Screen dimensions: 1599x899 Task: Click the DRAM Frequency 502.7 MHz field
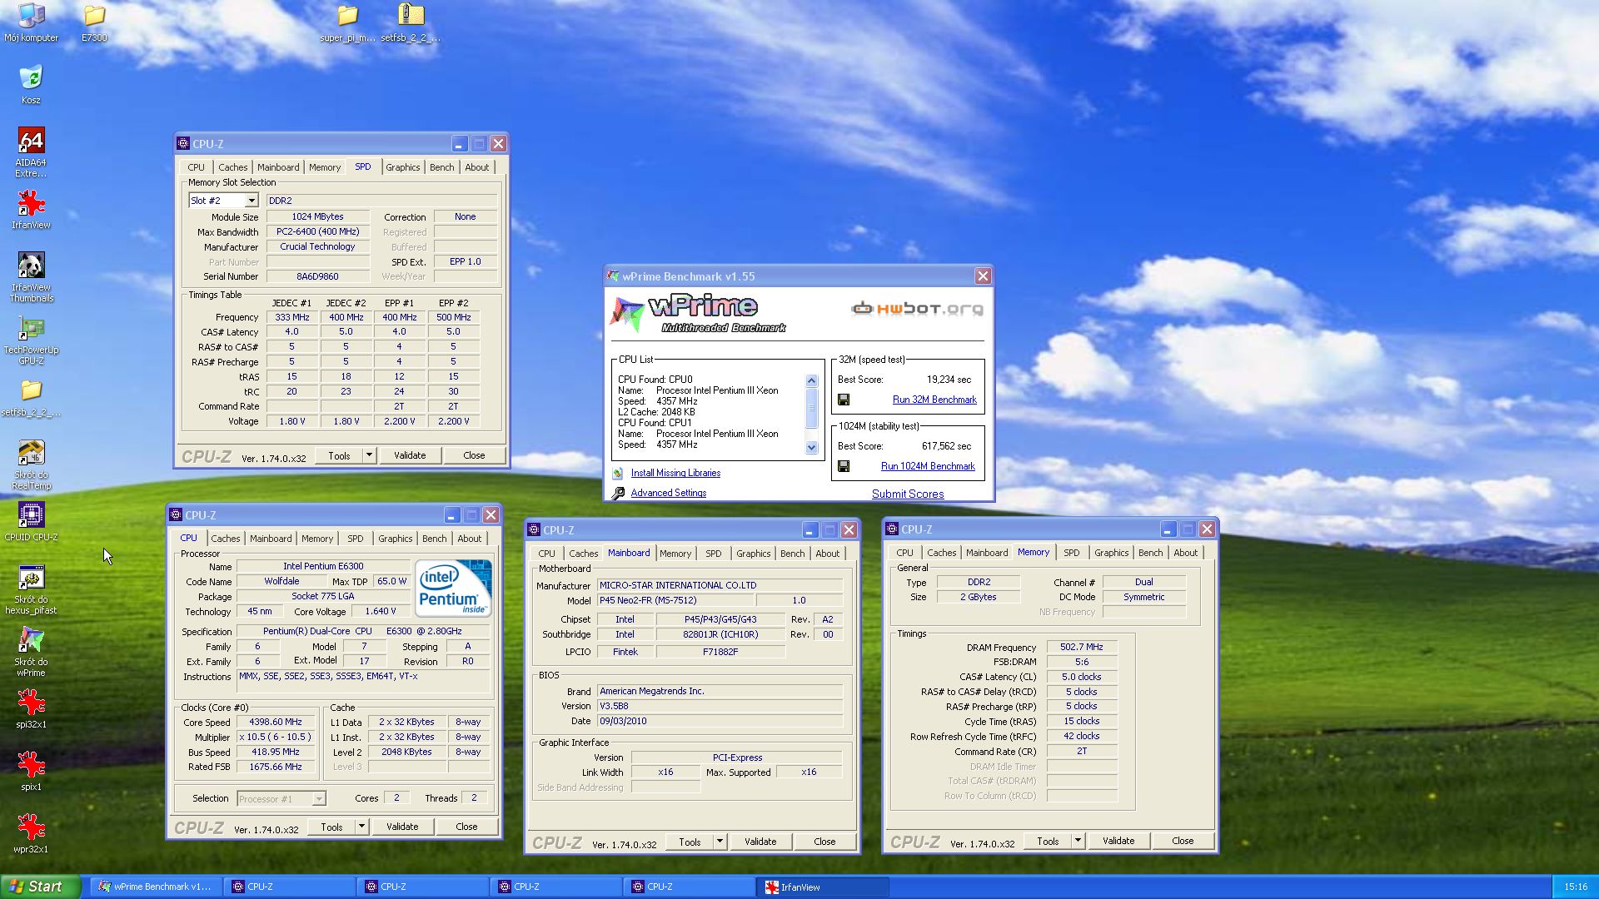[x=1081, y=647]
